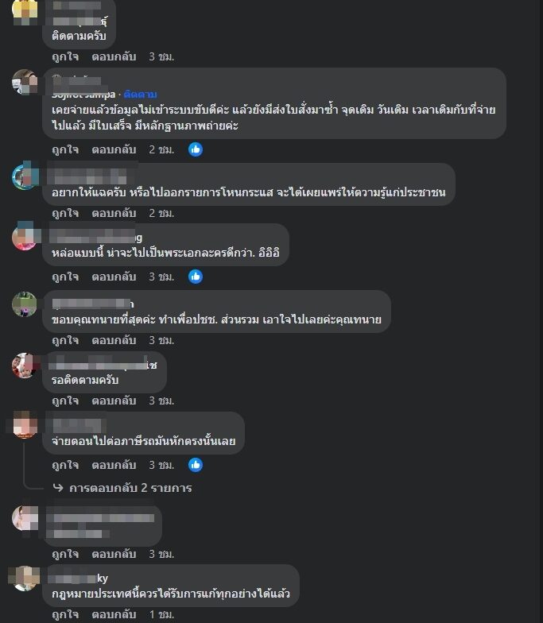The height and width of the screenshot is (623, 543).
Task: Open the avatar beside the ติดตามครับ comment
Action: (25, 12)
